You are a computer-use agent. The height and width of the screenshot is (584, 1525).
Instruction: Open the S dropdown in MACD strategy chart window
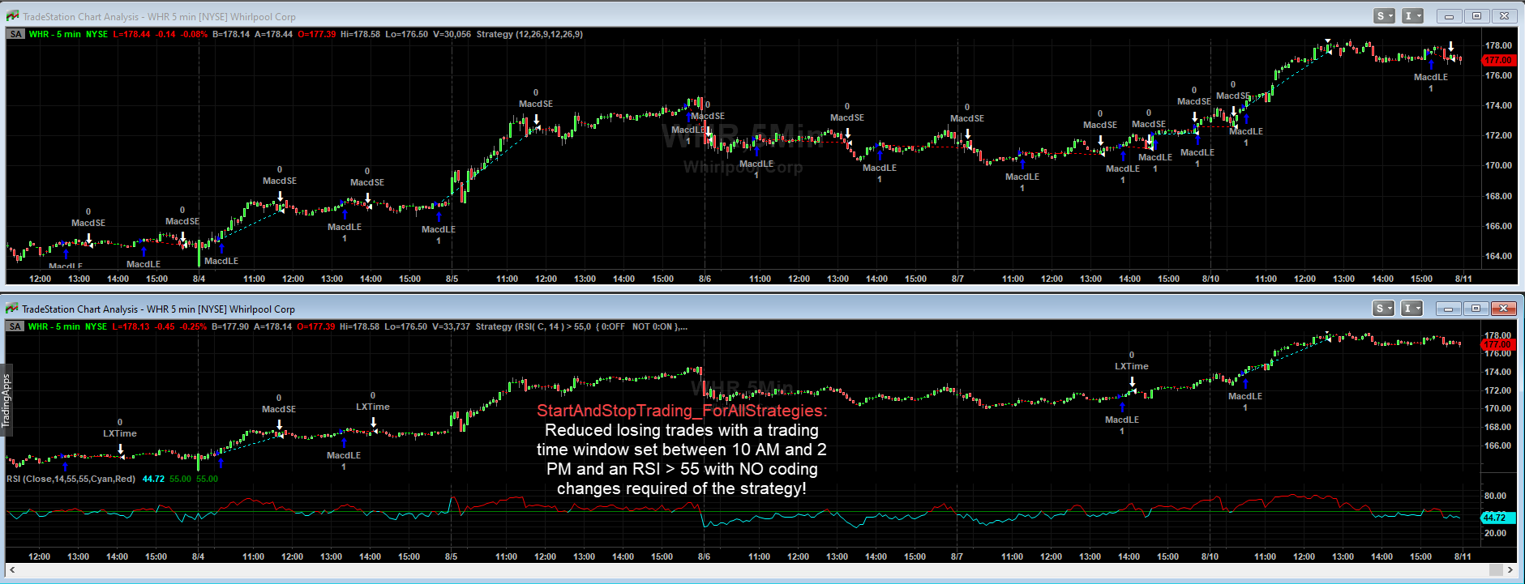(x=1384, y=15)
